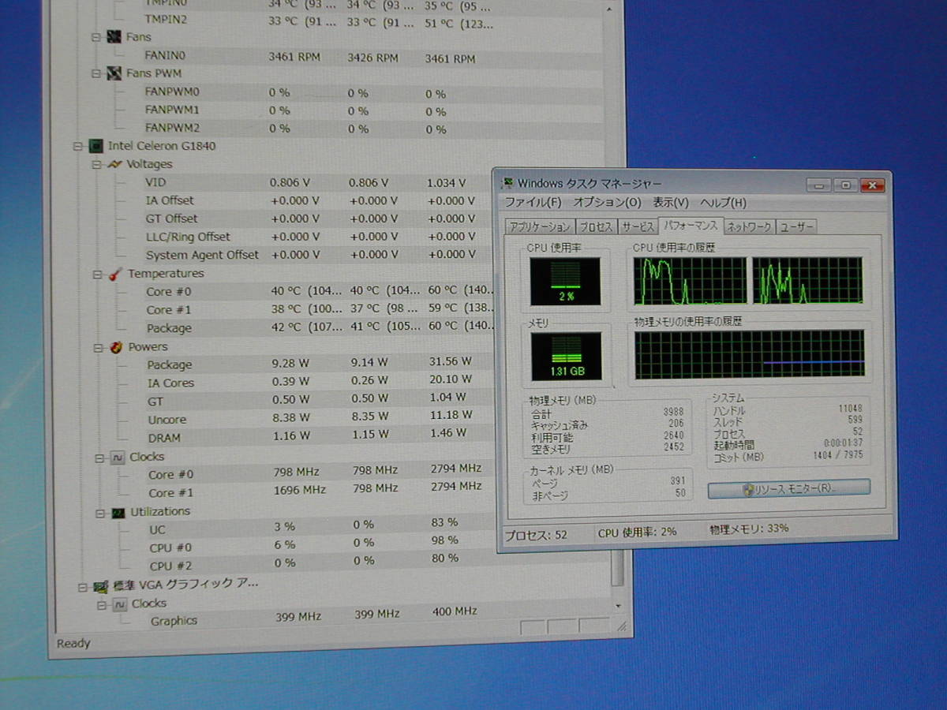947x710 pixels.
Task: Collapse the Intel Celeron G1840 node
Action: (77, 146)
